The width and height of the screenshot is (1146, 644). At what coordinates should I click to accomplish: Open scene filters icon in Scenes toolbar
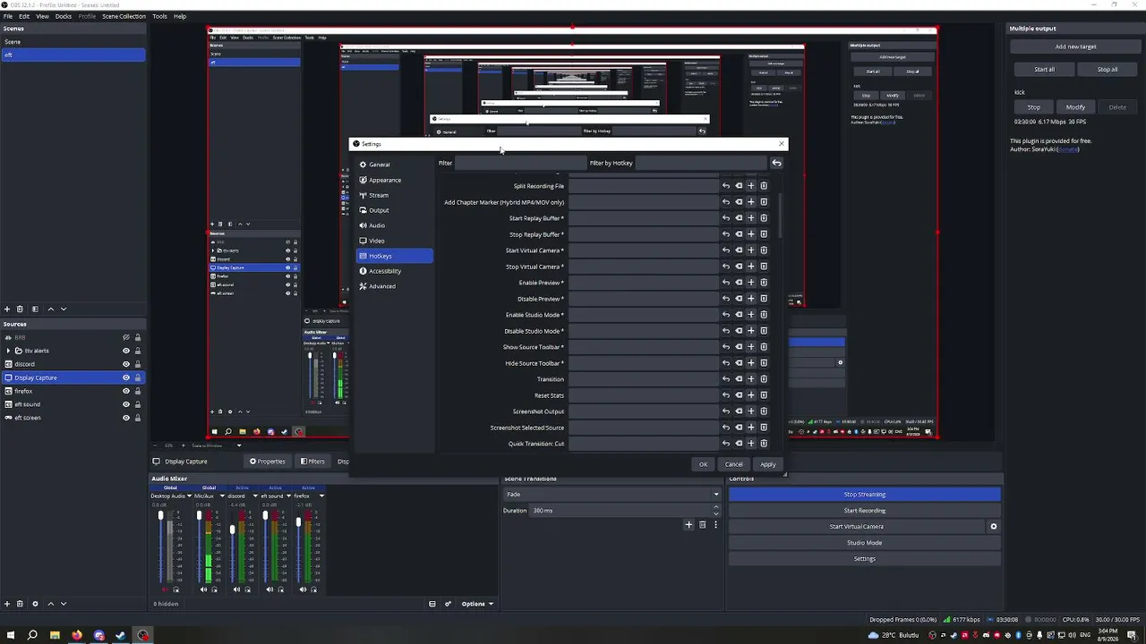click(35, 309)
